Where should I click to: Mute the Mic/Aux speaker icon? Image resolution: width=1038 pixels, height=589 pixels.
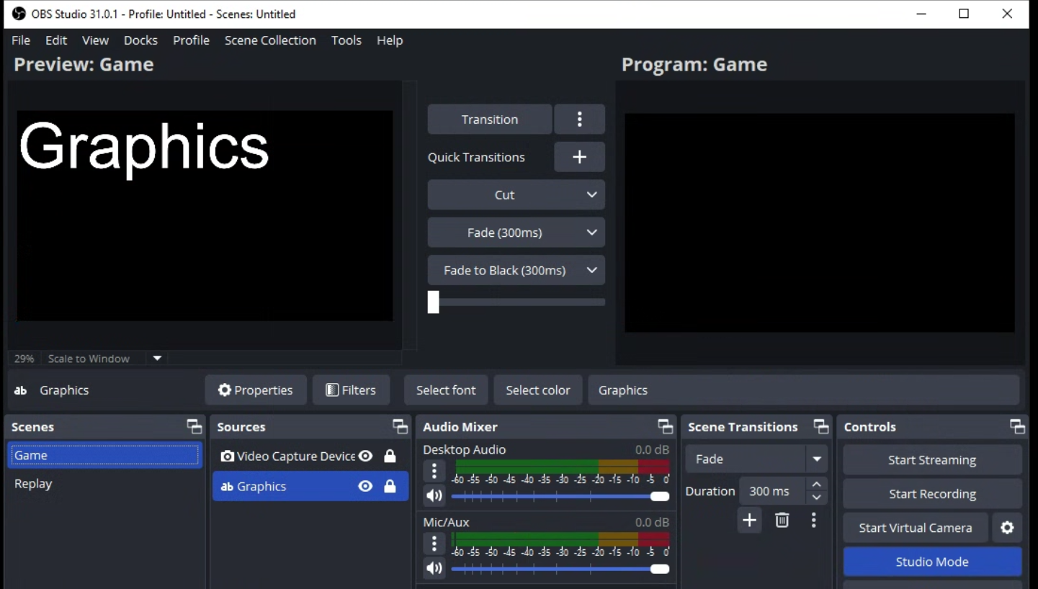coord(434,568)
